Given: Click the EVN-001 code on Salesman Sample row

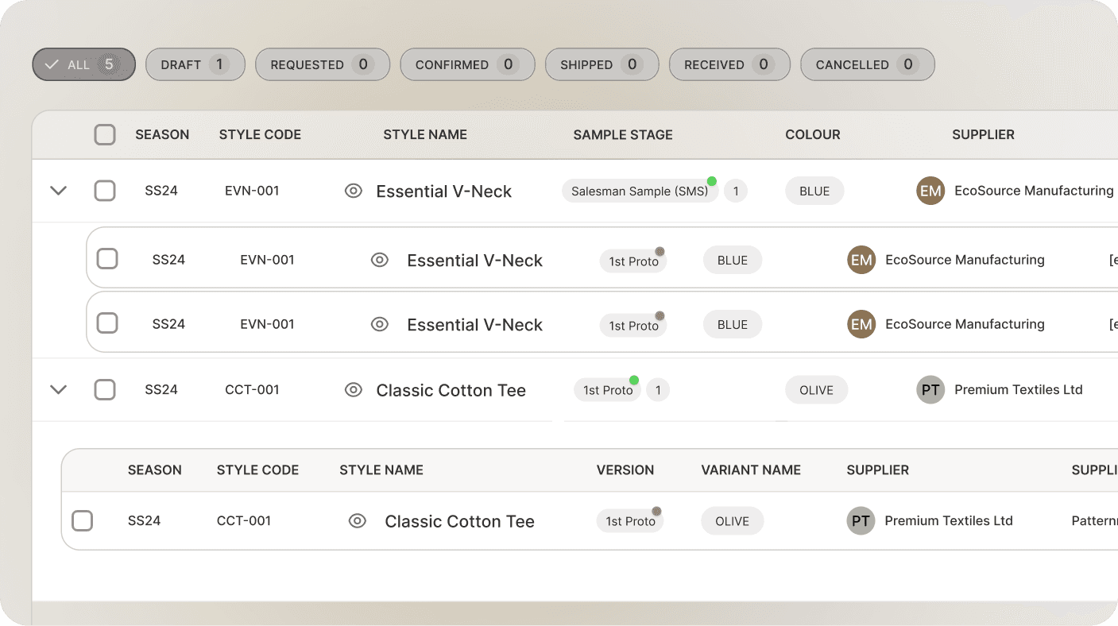Looking at the screenshot, I should click(x=252, y=191).
